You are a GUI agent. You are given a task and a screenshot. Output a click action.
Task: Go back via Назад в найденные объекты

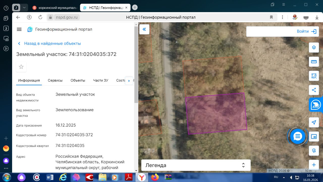50,43
